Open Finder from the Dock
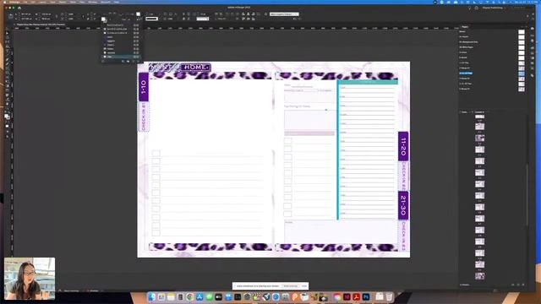The image size is (541, 304). click(151, 296)
